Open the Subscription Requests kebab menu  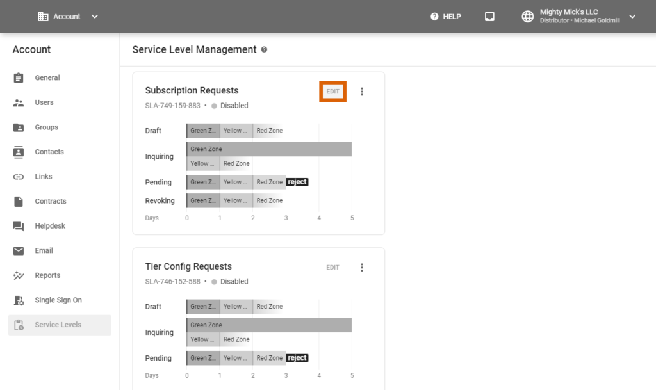pyautogui.click(x=362, y=91)
